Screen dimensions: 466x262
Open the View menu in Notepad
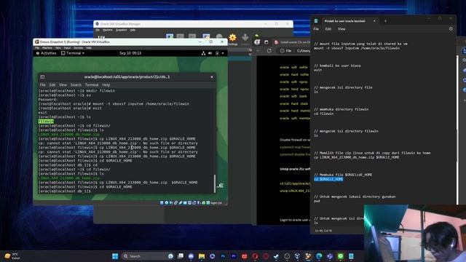(x=341, y=29)
